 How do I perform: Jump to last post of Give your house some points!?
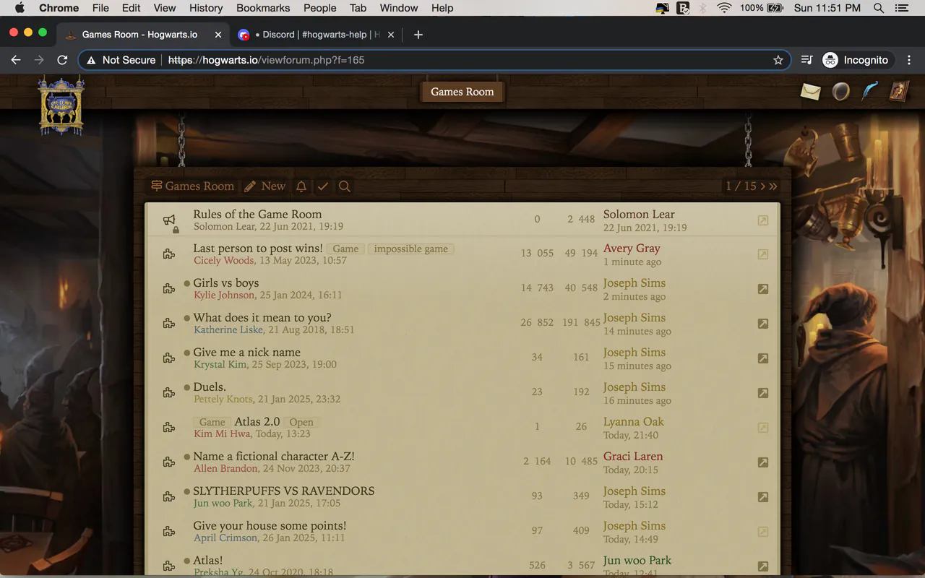763,532
